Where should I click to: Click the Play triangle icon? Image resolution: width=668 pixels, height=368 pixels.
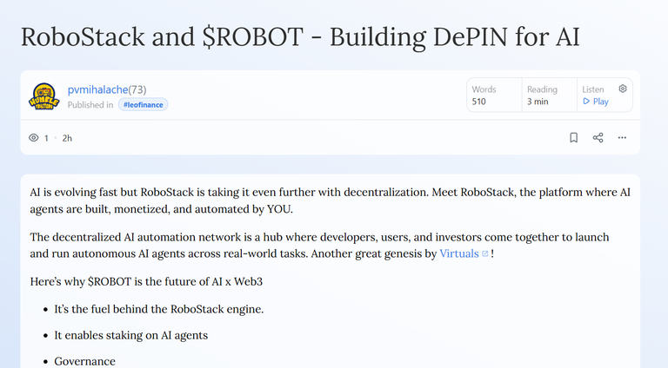pyautogui.click(x=586, y=102)
